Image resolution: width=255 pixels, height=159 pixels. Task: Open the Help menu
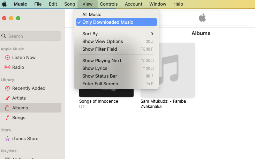click(x=178, y=4)
